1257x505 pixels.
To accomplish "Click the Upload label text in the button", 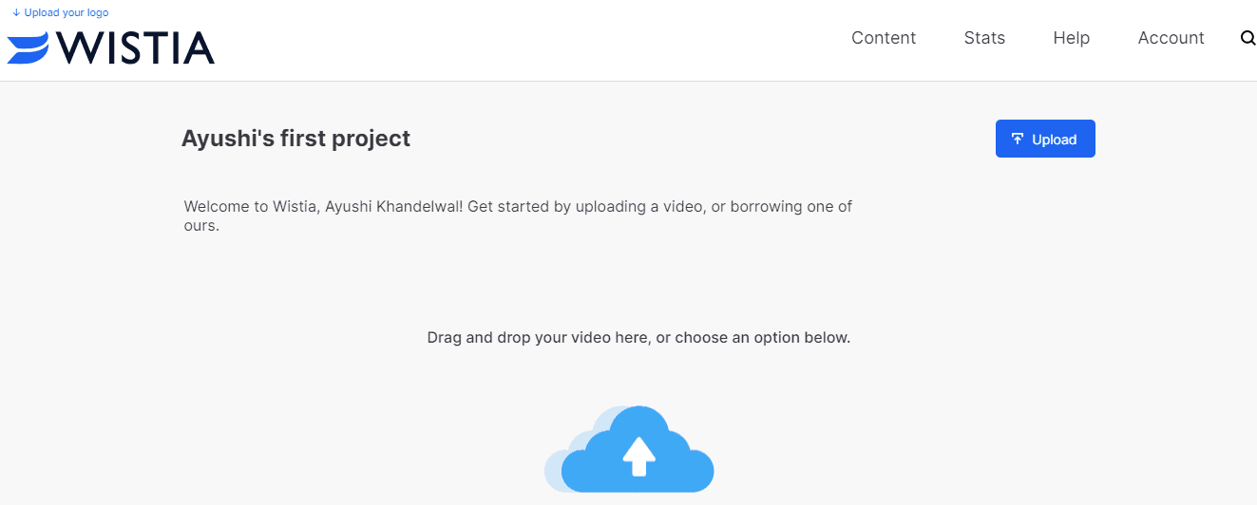I will point(1055,140).
